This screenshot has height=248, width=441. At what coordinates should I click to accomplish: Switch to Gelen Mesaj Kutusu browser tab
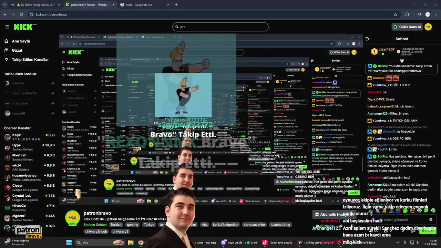pos(35,5)
